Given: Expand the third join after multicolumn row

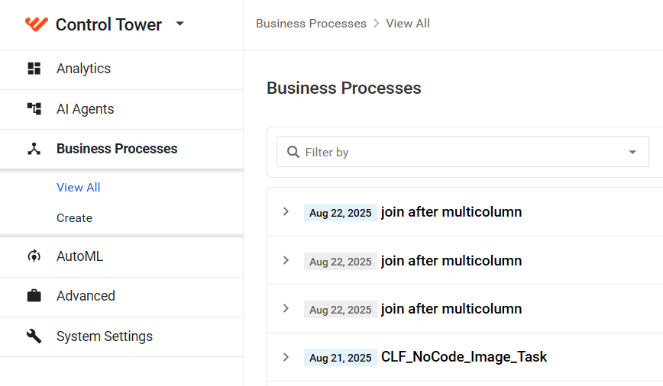Looking at the screenshot, I should 286,308.
